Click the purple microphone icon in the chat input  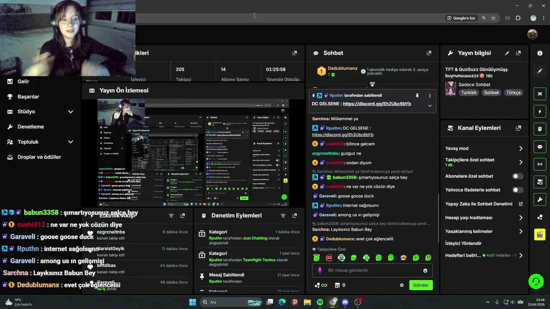tap(320, 270)
